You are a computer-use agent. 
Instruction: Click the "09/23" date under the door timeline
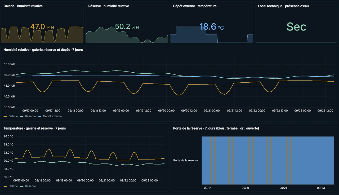[321, 188]
